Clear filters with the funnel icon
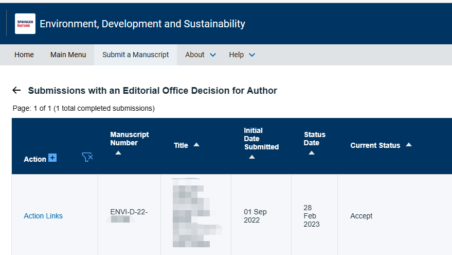 [87, 158]
